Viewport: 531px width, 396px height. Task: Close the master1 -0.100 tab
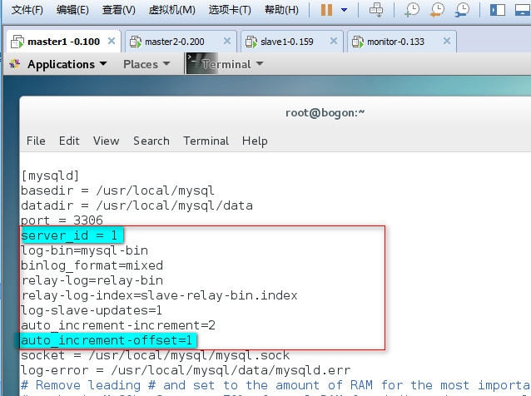[x=111, y=41]
